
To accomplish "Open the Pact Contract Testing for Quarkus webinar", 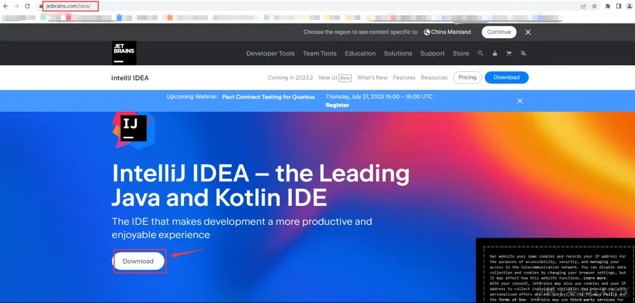I will (x=269, y=97).
